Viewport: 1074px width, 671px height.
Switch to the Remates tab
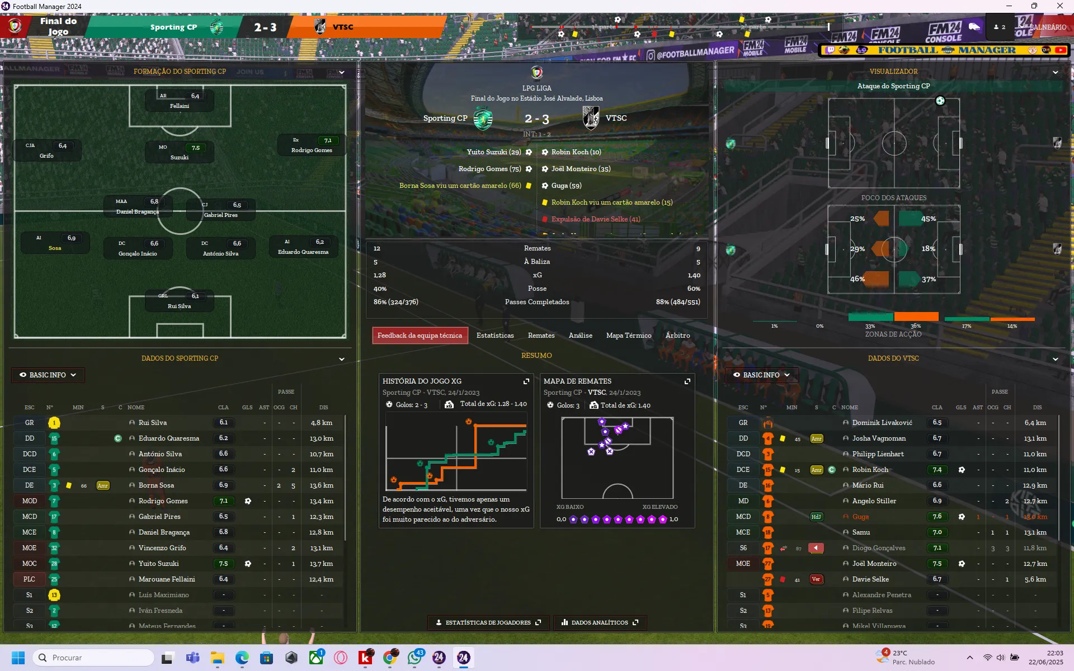(541, 335)
